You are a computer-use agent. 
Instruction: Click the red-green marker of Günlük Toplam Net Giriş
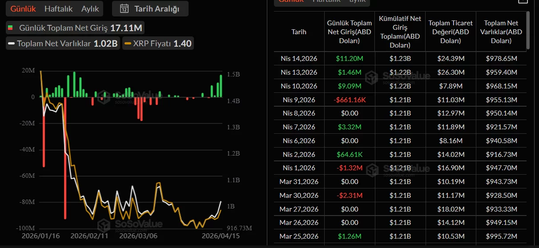click(11, 28)
